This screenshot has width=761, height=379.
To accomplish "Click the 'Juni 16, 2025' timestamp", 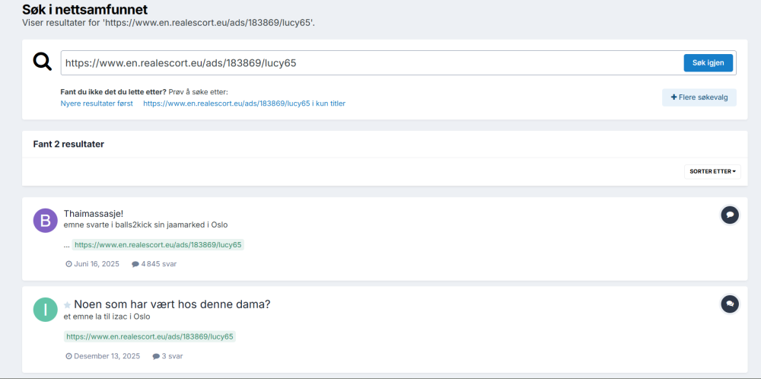I will point(97,264).
